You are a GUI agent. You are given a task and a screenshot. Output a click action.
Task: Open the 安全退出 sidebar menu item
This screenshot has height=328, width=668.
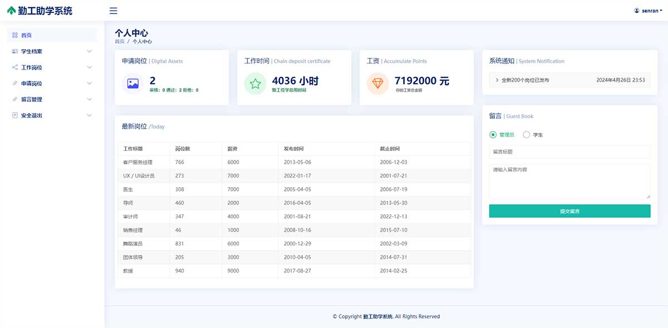[x=32, y=115]
